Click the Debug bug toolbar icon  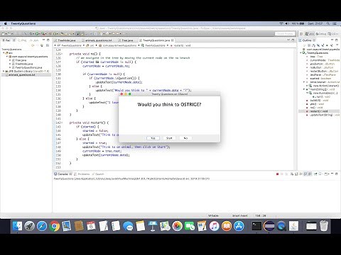point(31,34)
